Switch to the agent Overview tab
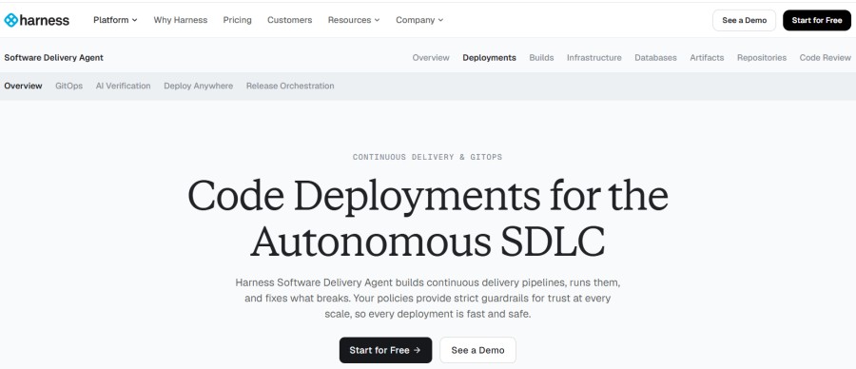 pos(431,58)
